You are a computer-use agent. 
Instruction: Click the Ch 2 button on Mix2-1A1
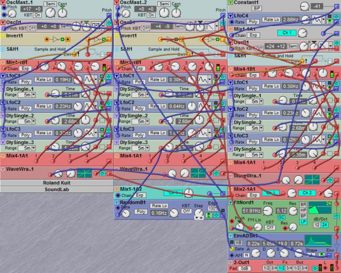pos(307,193)
